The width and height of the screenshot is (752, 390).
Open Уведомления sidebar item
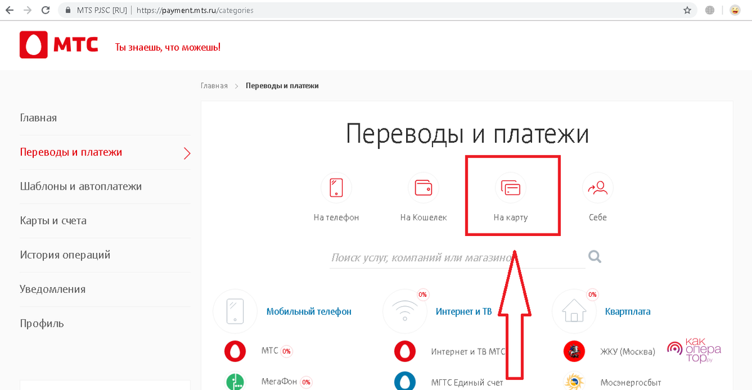pyautogui.click(x=53, y=289)
